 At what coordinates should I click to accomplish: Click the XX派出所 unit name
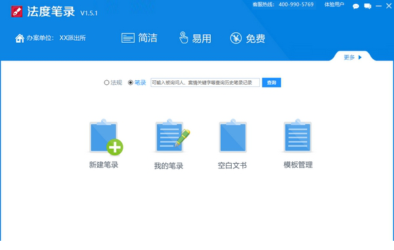(x=73, y=38)
